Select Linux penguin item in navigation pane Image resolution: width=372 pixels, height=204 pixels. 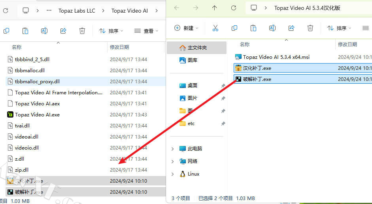[190, 174]
